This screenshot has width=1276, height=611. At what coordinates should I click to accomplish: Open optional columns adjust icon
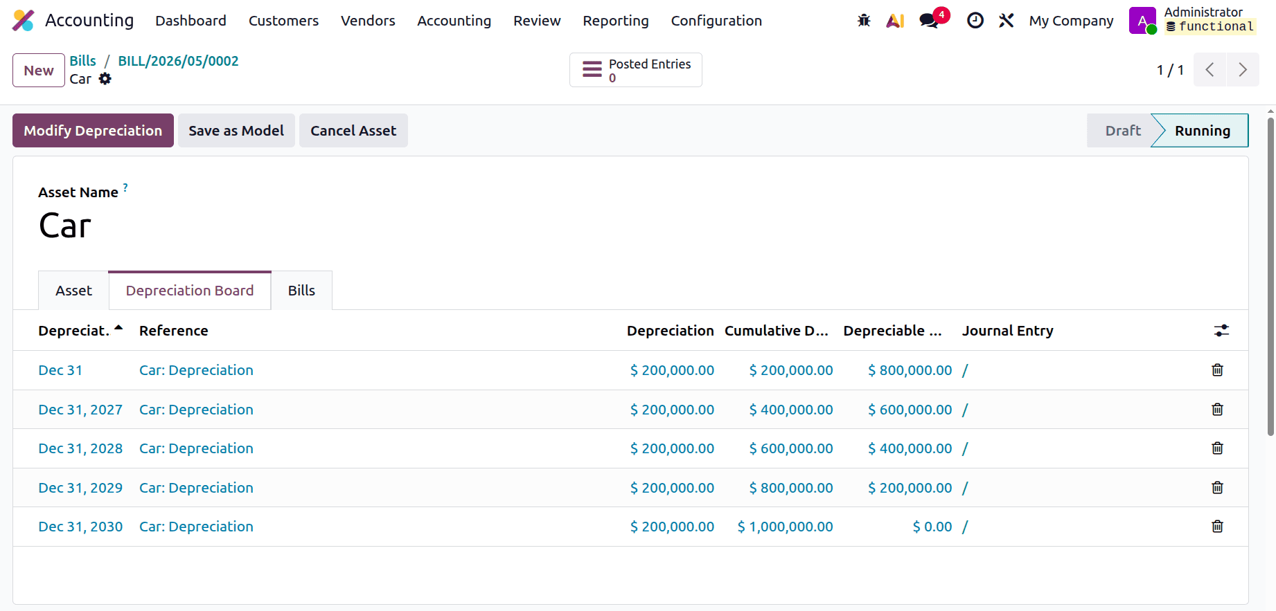pyautogui.click(x=1221, y=331)
